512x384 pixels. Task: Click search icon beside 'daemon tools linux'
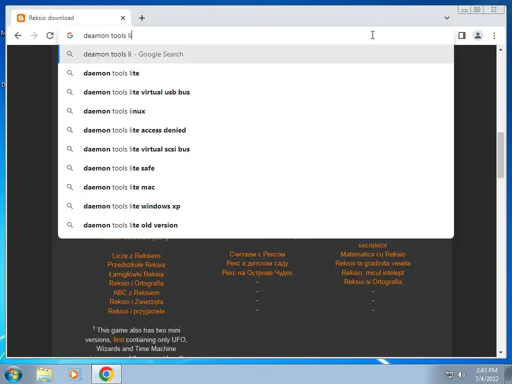70,111
